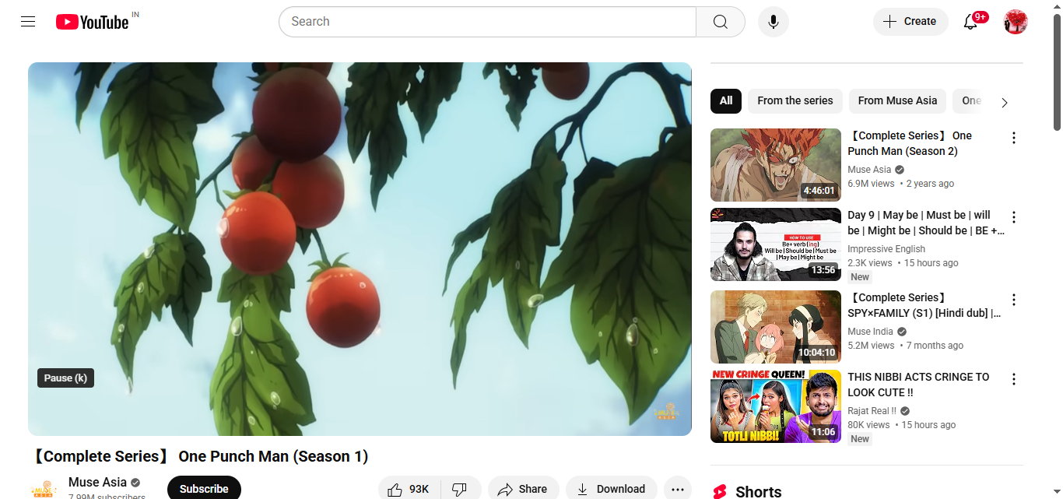Go to the YouTube home logo
This screenshot has height=499, width=1063.
(93, 22)
